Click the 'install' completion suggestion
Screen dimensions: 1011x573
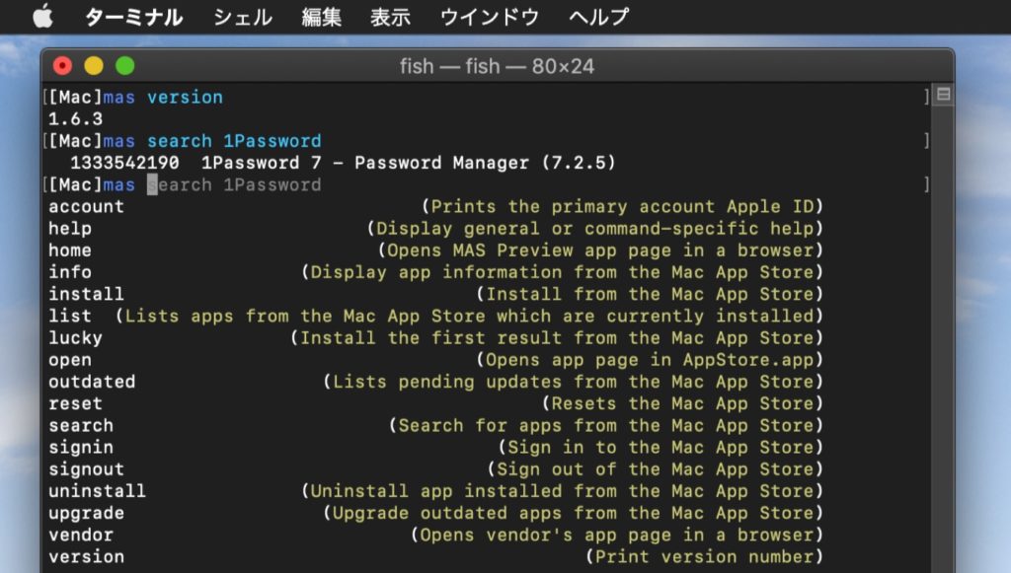pyautogui.click(x=86, y=294)
